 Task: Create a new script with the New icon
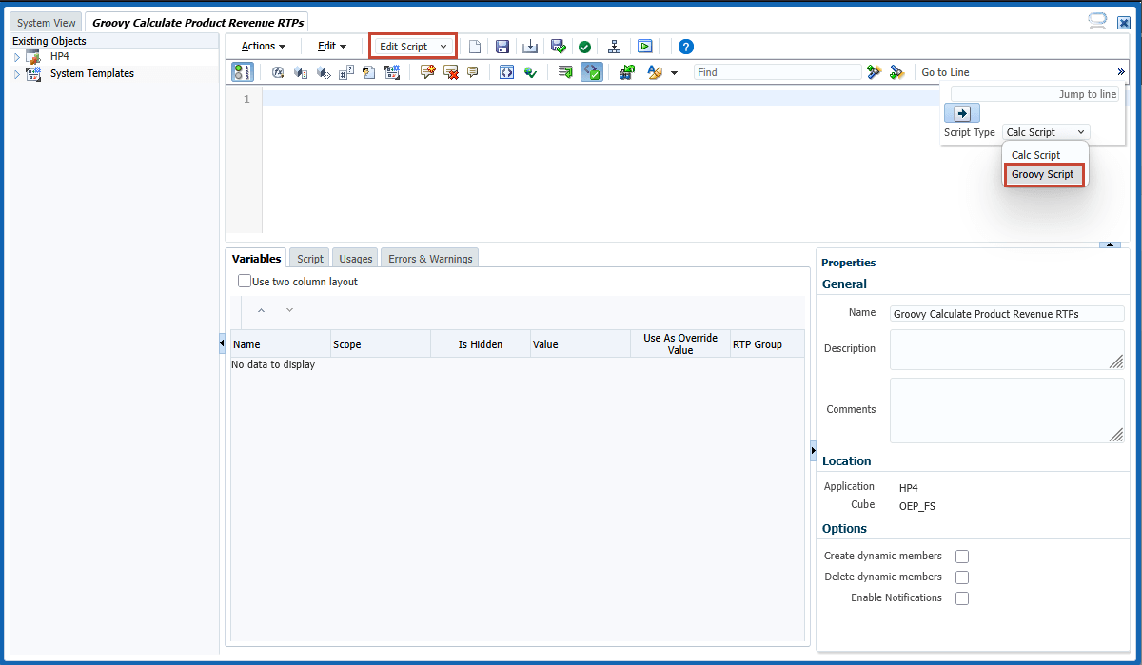click(x=475, y=46)
